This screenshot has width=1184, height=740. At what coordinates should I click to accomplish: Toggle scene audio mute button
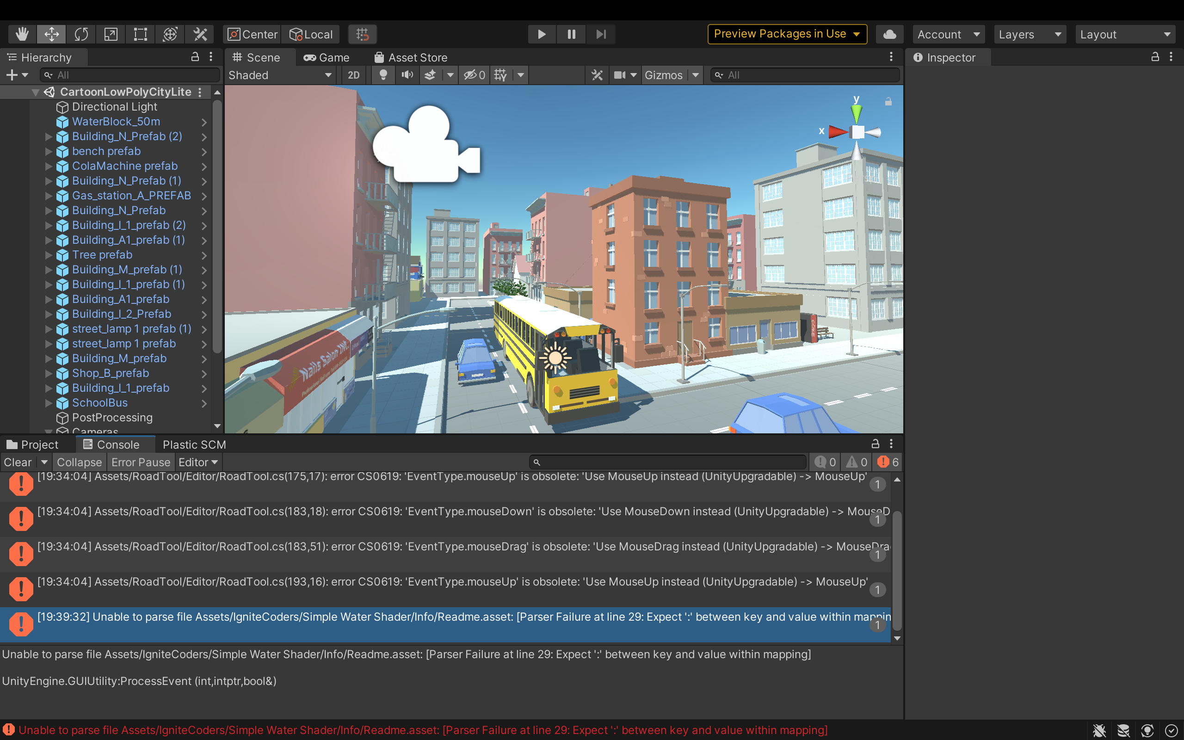click(407, 75)
